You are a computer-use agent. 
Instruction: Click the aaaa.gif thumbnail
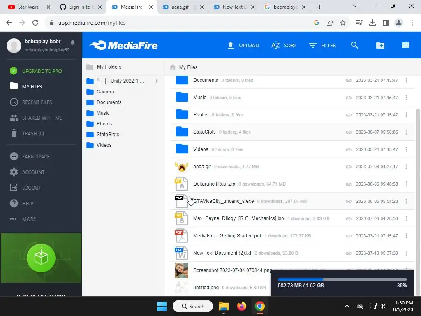(x=182, y=167)
